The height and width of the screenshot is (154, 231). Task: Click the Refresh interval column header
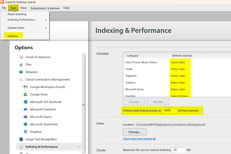188,56
